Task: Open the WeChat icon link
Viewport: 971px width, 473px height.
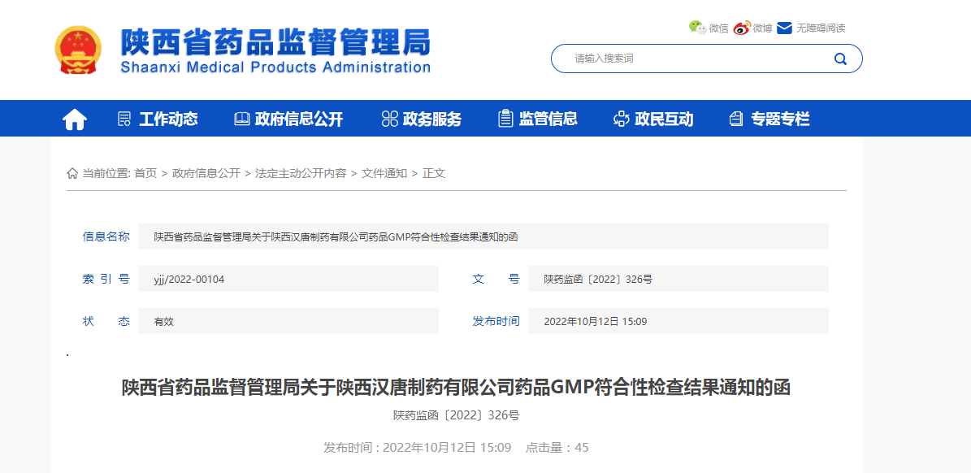Action: coord(697,28)
